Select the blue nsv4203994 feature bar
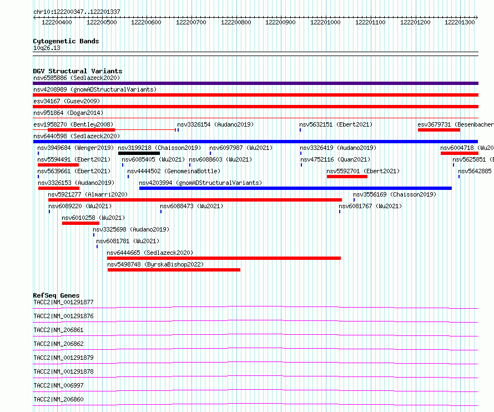The image size is (494, 412). point(295,188)
